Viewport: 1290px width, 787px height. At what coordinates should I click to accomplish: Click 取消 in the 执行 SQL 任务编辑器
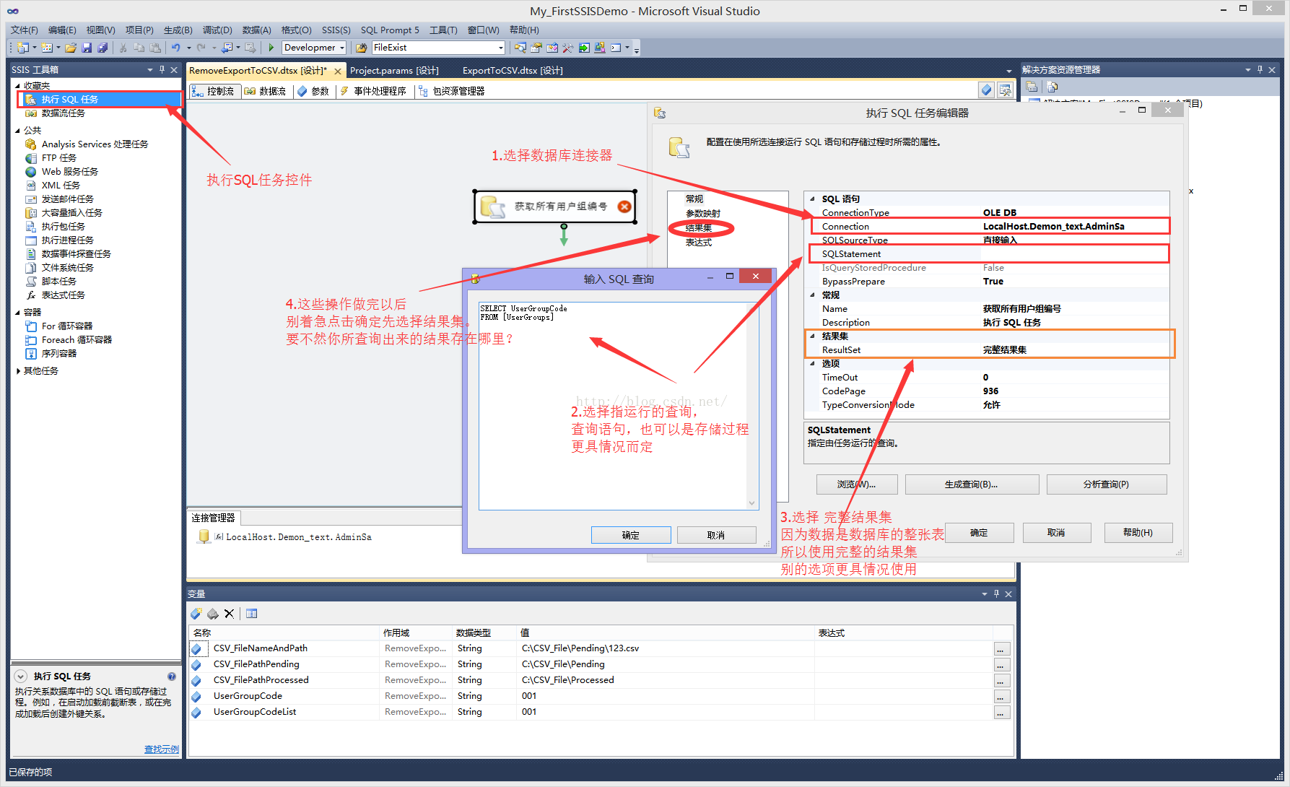point(1056,533)
